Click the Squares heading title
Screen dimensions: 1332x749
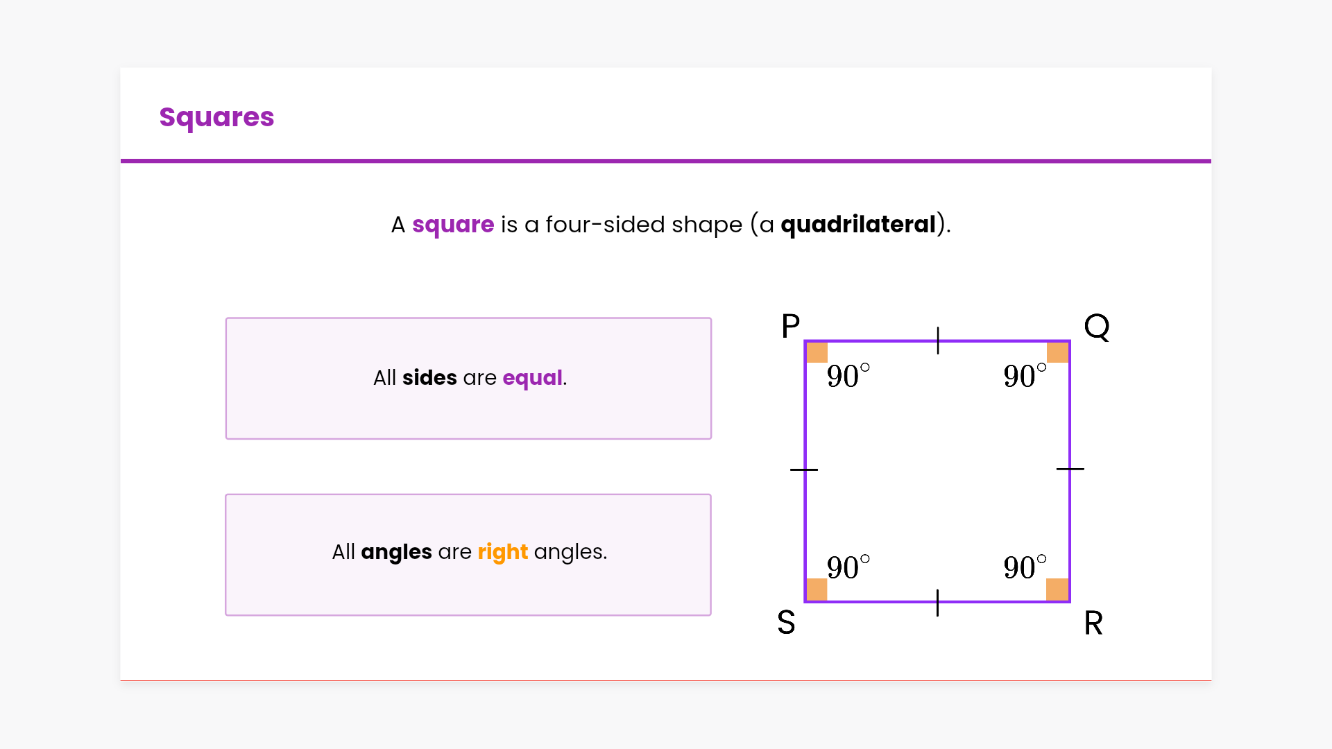click(216, 117)
